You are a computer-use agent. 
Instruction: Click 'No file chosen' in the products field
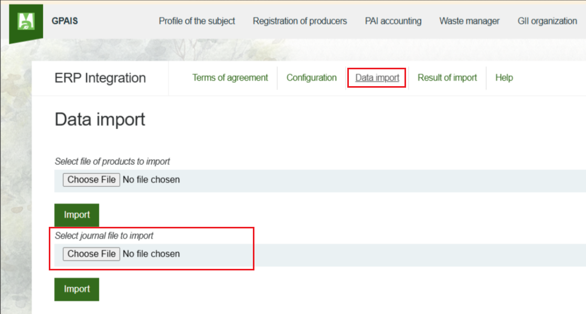151,180
